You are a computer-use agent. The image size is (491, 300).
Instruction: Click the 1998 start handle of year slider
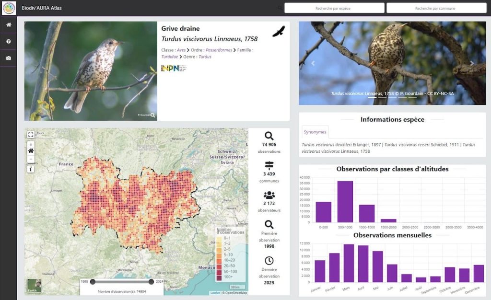(93, 282)
